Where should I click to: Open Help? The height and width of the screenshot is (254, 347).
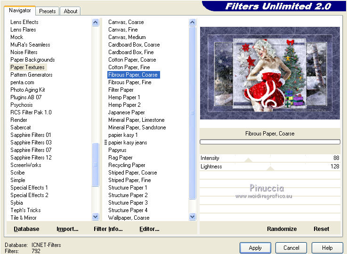coord(327,248)
